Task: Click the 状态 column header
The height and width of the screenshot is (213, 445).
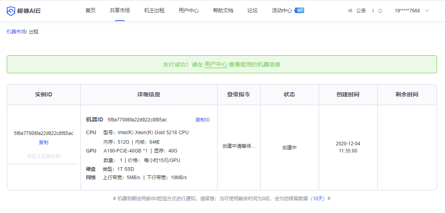Action: tap(290, 94)
